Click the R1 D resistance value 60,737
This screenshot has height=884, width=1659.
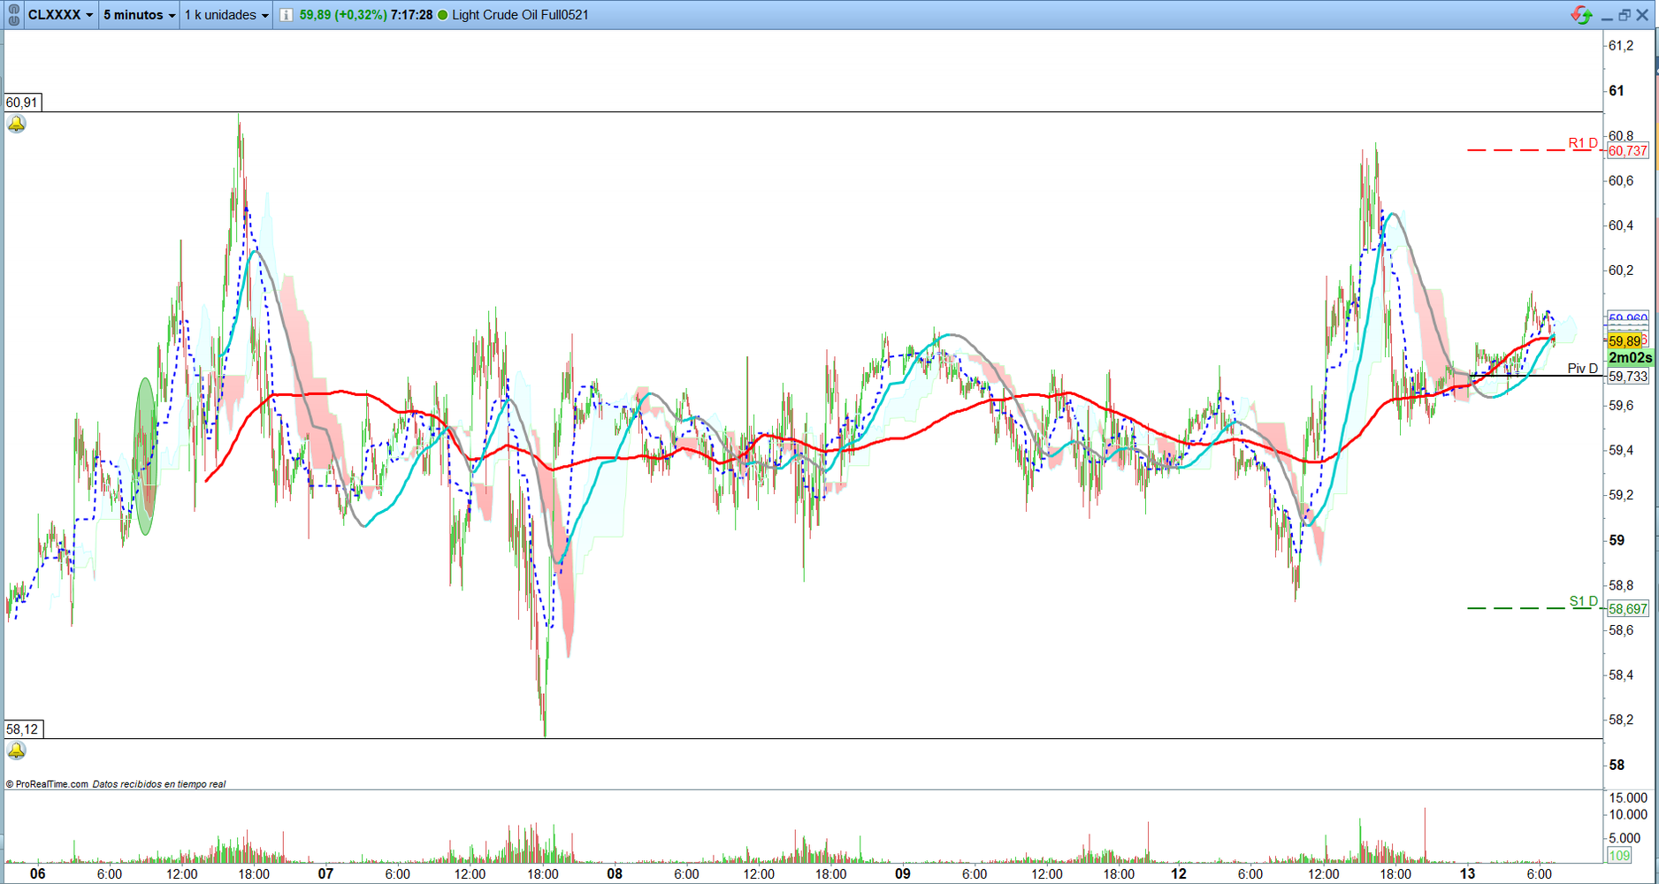(x=1627, y=151)
